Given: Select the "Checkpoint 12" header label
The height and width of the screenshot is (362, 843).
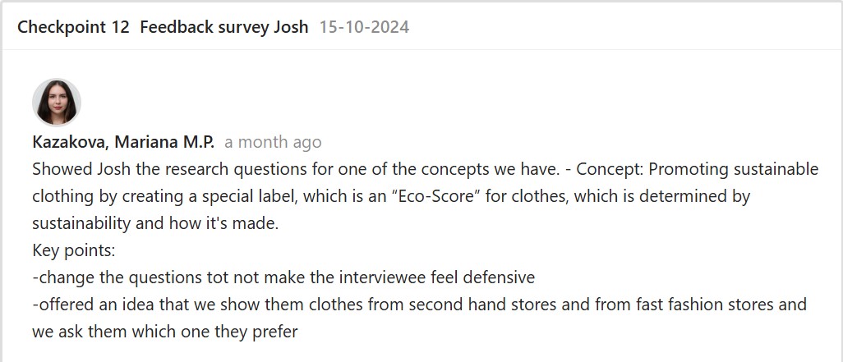Looking at the screenshot, I should 73,27.
